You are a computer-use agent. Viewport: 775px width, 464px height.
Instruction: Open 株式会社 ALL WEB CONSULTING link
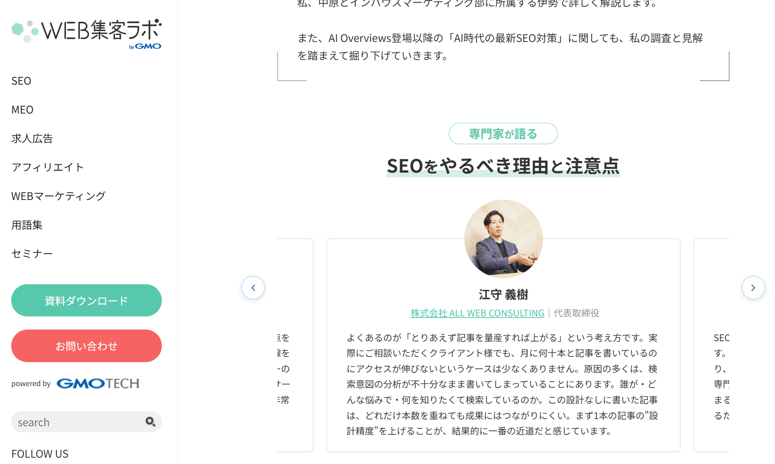477,313
